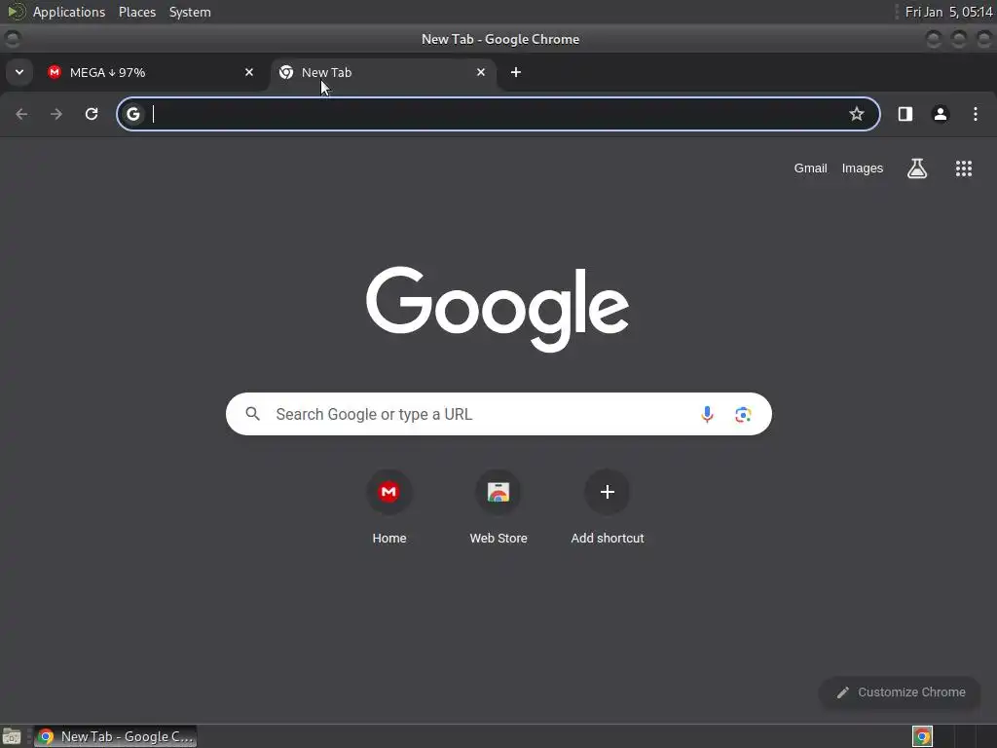
Task: Add shortcut with plus tile
Action: click(x=608, y=506)
